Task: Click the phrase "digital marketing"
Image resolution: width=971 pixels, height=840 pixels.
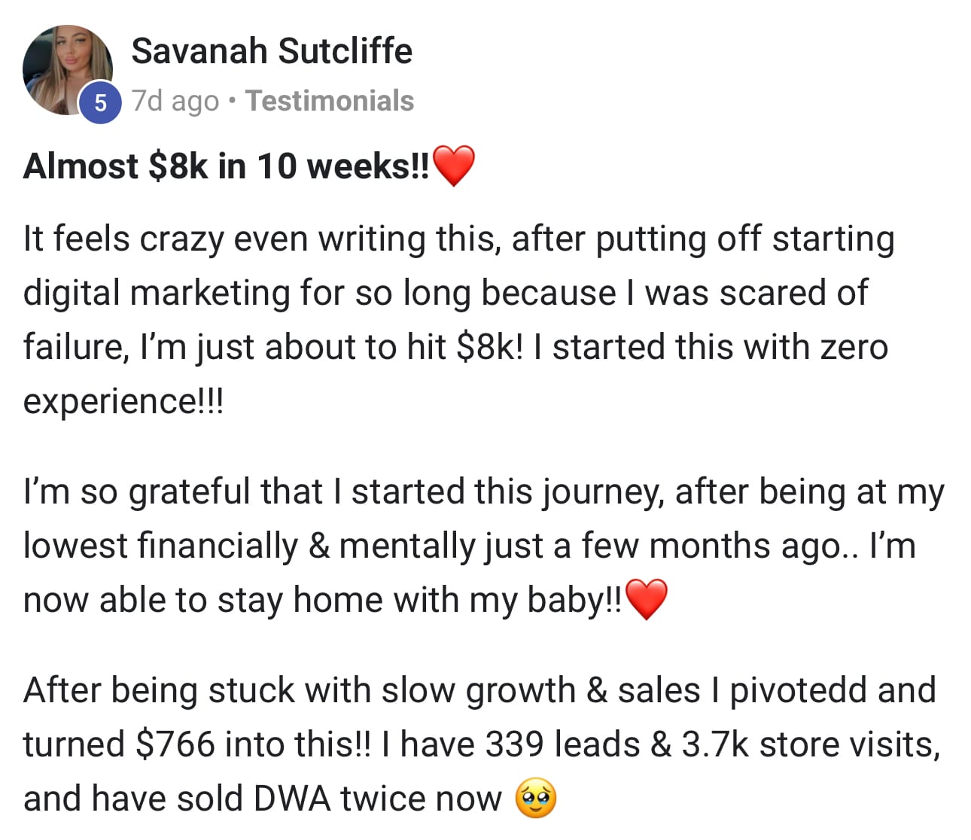Action: coord(157,293)
